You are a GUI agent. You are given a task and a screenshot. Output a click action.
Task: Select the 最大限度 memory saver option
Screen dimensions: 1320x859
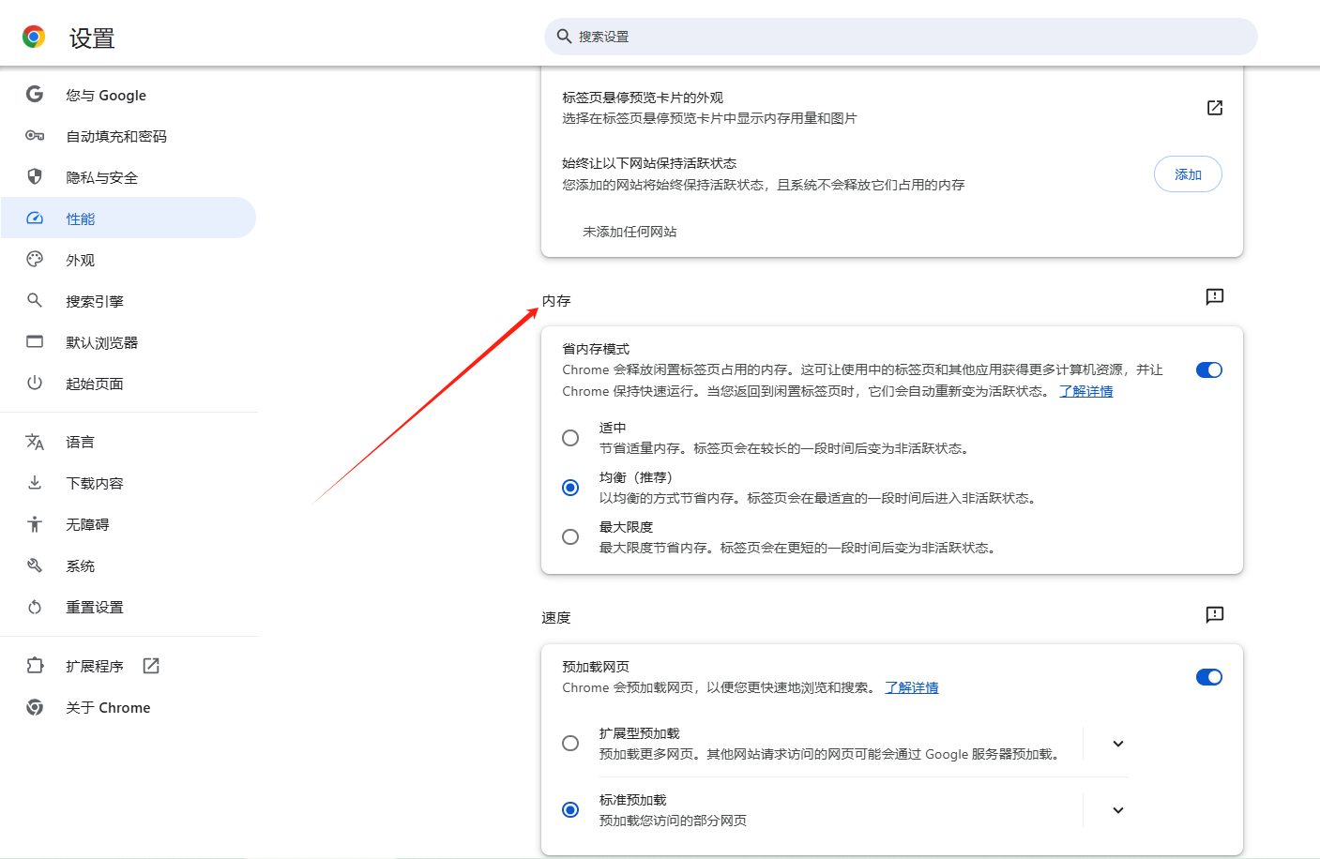(570, 537)
